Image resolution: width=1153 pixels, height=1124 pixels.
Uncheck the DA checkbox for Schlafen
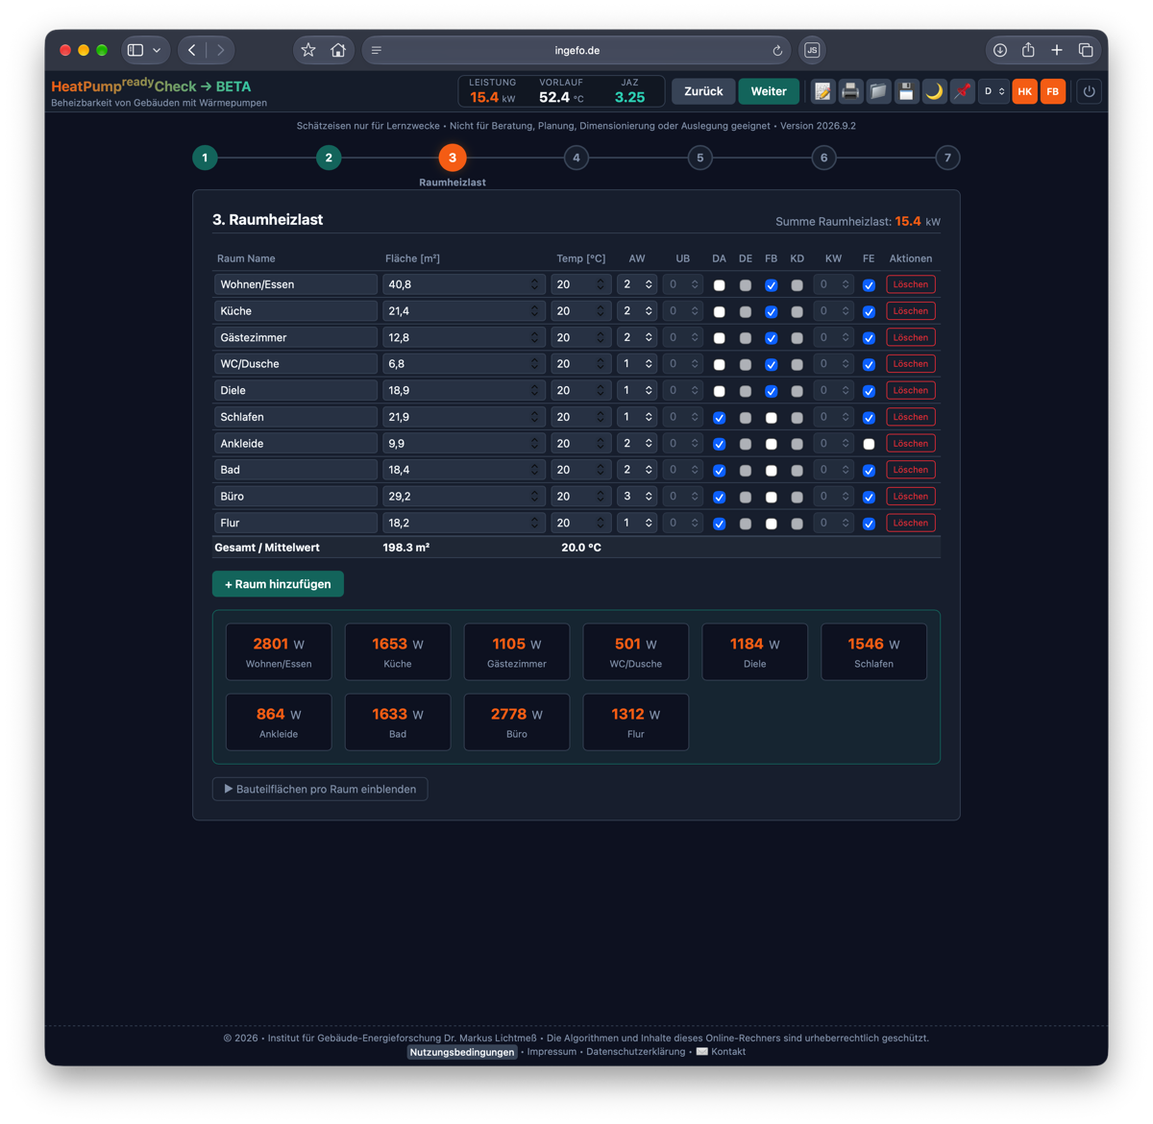tap(719, 418)
